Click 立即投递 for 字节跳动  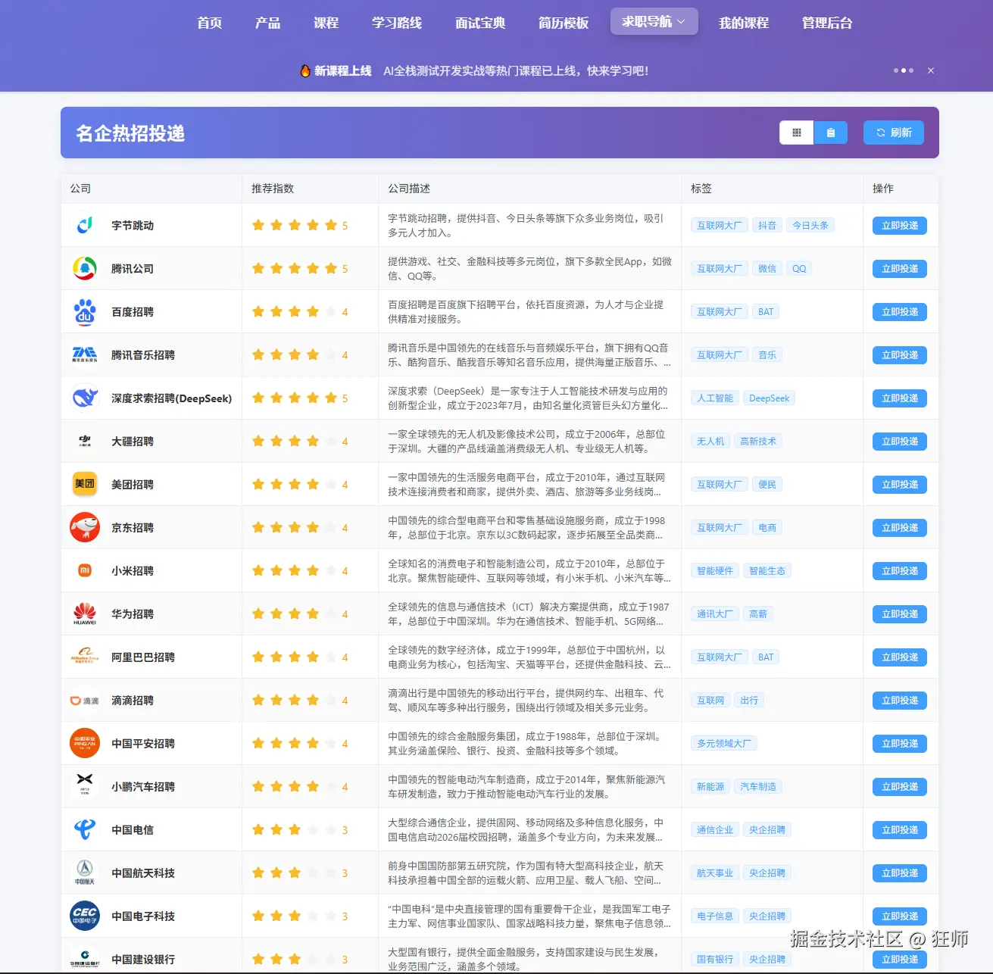900,226
